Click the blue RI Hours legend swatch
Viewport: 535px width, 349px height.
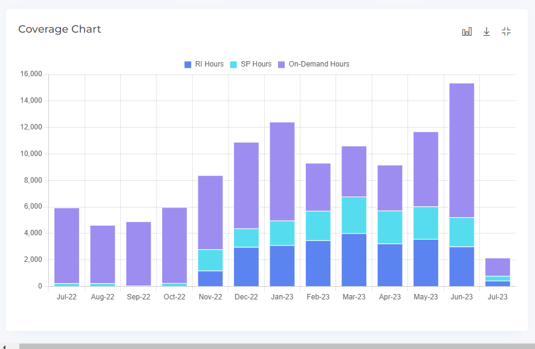[188, 64]
